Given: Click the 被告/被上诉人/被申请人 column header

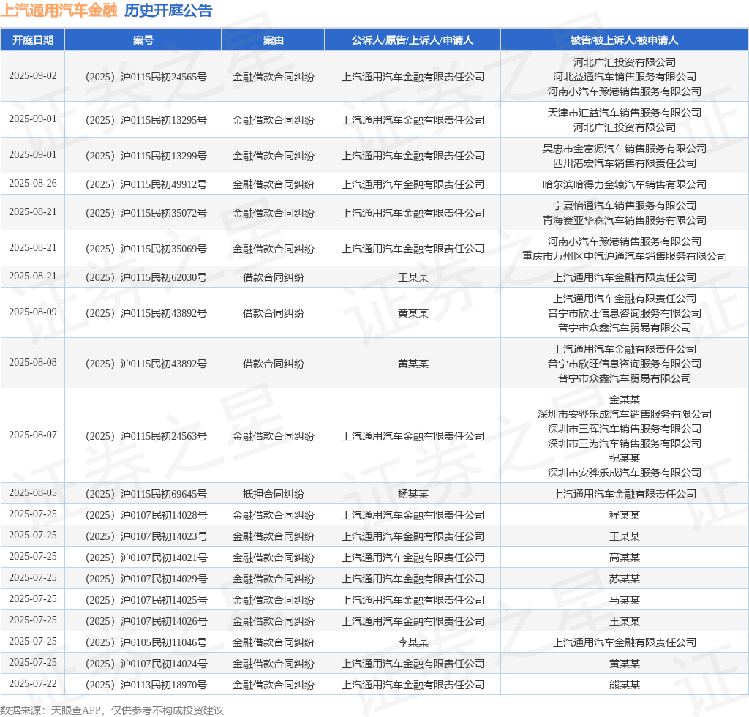Looking at the screenshot, I should [x=625, y=40].
